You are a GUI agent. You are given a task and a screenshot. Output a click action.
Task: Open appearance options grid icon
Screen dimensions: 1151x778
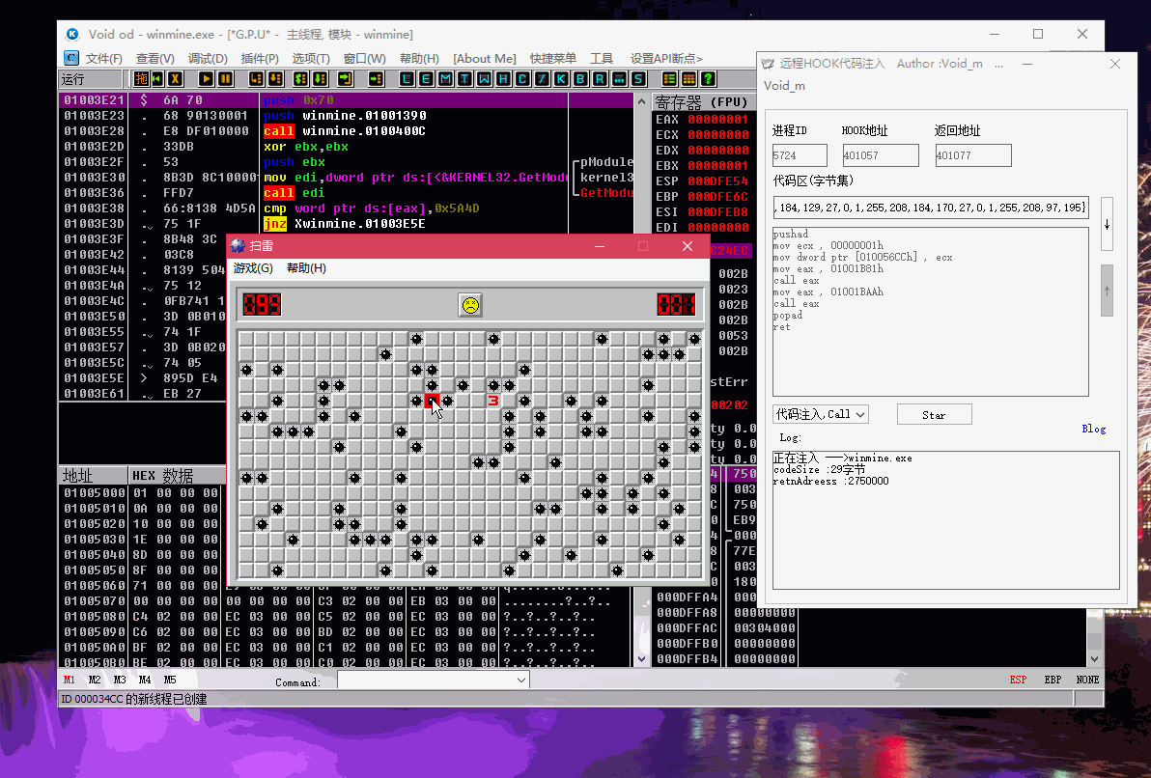pyautogui.click(x=688, y=78)
